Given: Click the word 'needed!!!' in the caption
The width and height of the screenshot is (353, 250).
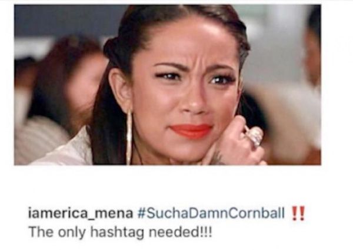Looking at the screenshot, I should point(181,232).
